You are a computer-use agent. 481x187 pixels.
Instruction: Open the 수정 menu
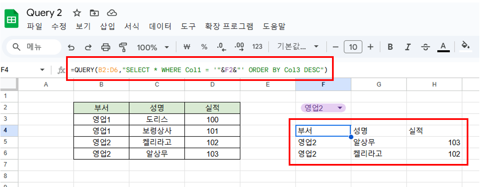pyautogui.click(x=58, y=26)
